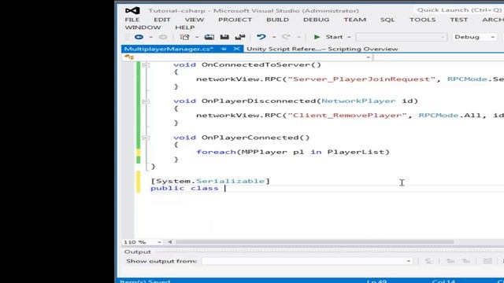Viewport: 504px width, 283px height.
Task: Save the current file with Save icon
Action: coord(224,37)
